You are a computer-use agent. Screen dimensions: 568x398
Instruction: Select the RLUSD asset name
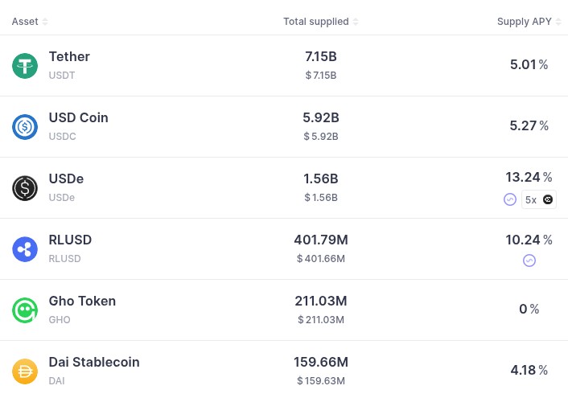70,240
